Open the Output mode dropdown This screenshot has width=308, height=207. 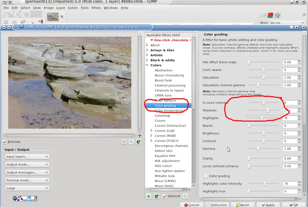click(27, 164)
